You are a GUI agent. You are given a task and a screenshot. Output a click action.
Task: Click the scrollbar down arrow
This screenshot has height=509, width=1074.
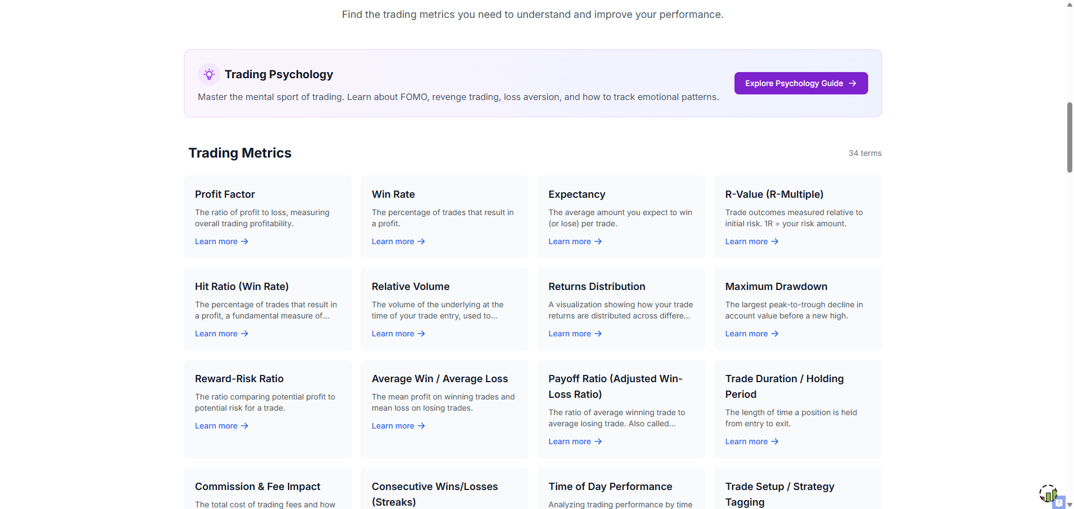tap(1070, 505)
